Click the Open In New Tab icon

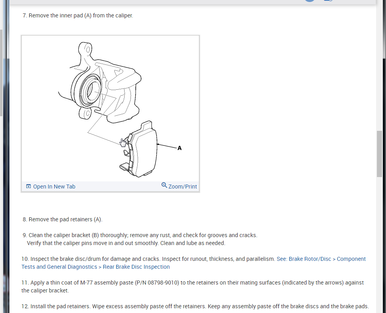click(28, 186)
